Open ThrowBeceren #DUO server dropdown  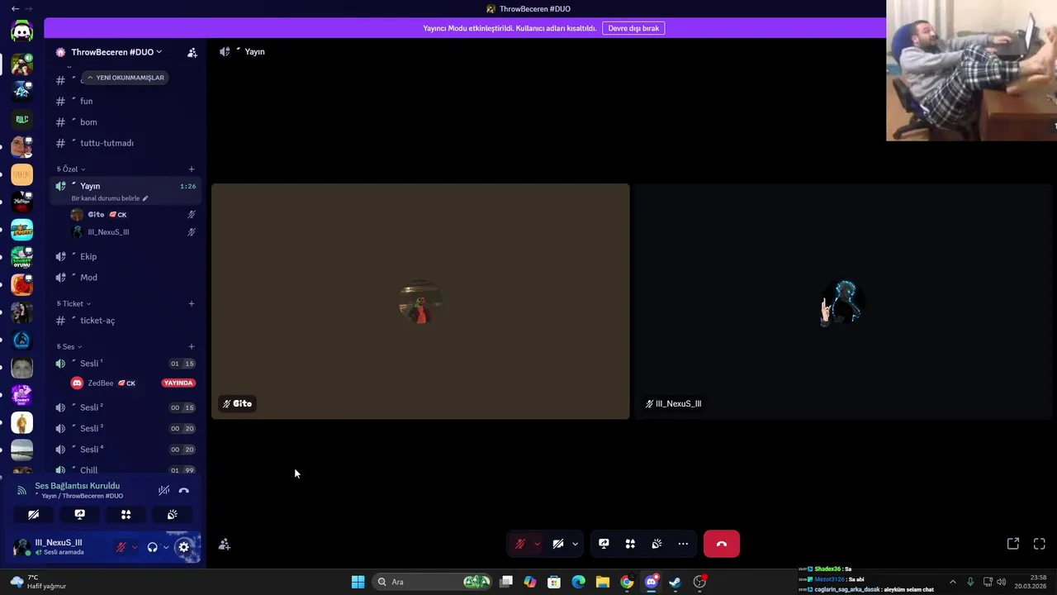(116, 52)
